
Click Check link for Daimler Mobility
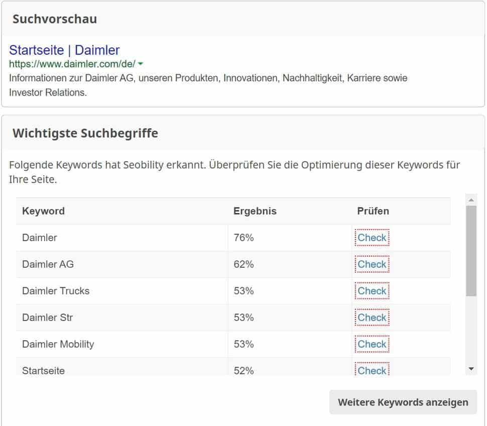point(372,344)
